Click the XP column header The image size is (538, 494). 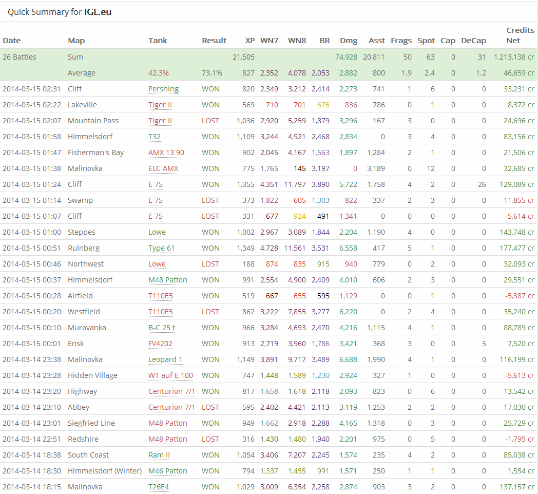(x=250, y=41)
